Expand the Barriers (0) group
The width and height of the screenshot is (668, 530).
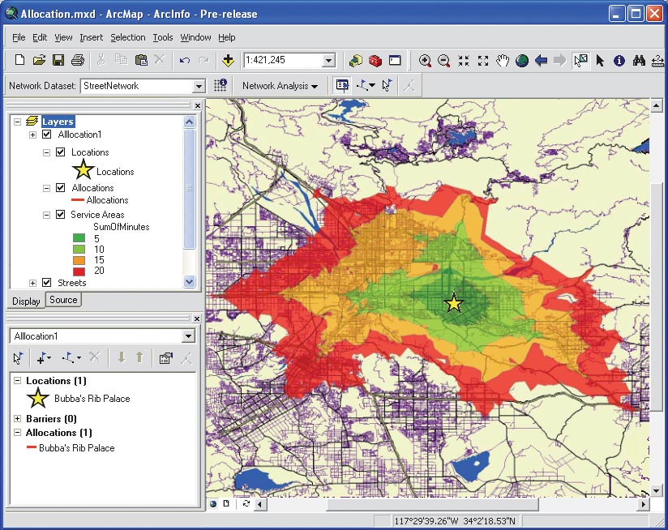18,419
